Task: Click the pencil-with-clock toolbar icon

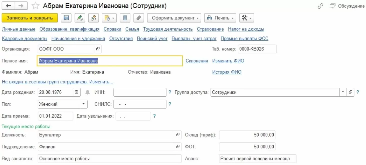Action: (x=80, y=18)
